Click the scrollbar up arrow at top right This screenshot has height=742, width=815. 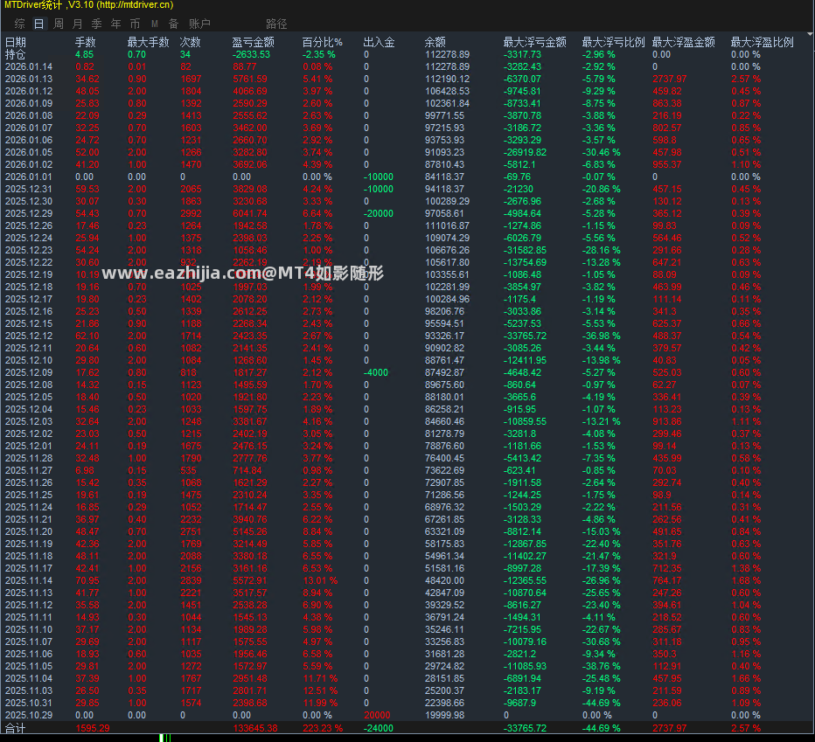pyautogui.click(x=810, y=34)
